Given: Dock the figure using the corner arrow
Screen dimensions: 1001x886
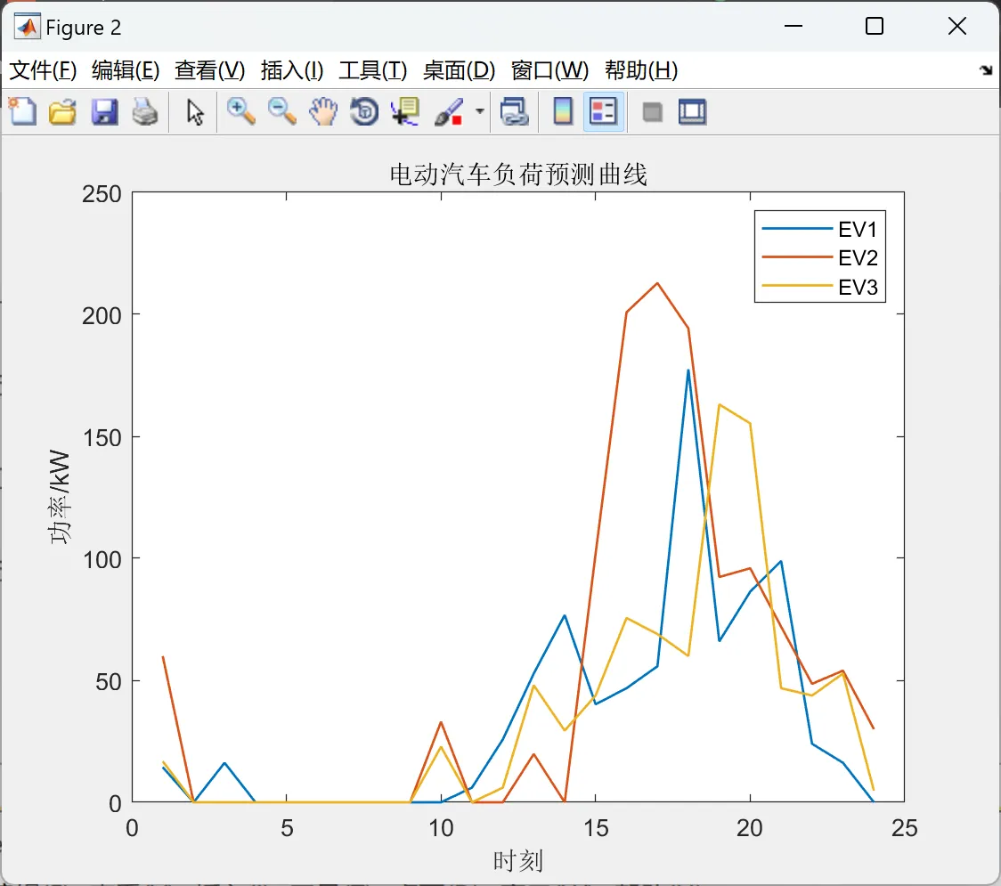Looking at the screenshot, I should coord(986,69).
